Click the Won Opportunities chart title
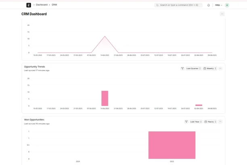This screenshot has height=165, width=247. [x=34, y=120]
